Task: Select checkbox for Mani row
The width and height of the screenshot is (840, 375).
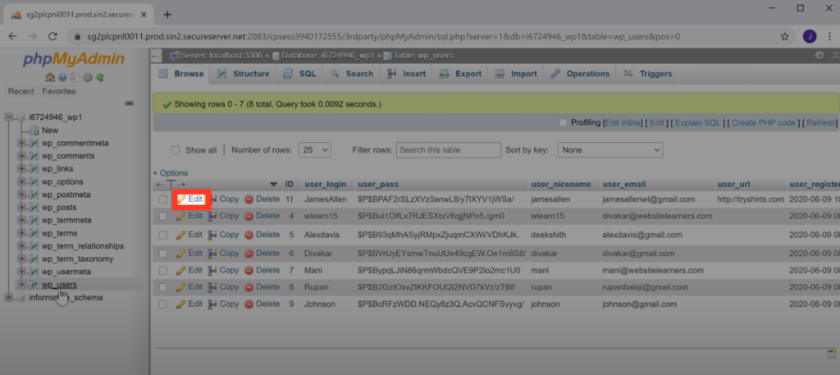Action: (x=163, y=271)
